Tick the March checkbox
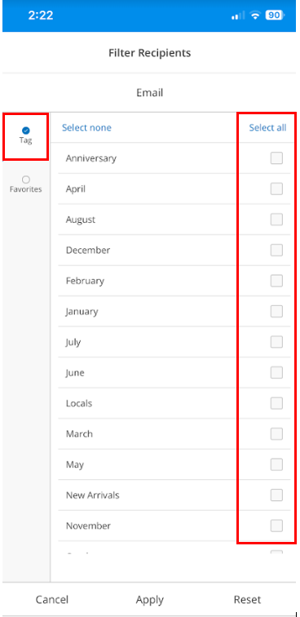Image resolution: width=300 pixels, height=617 pixels. (276, 434)
